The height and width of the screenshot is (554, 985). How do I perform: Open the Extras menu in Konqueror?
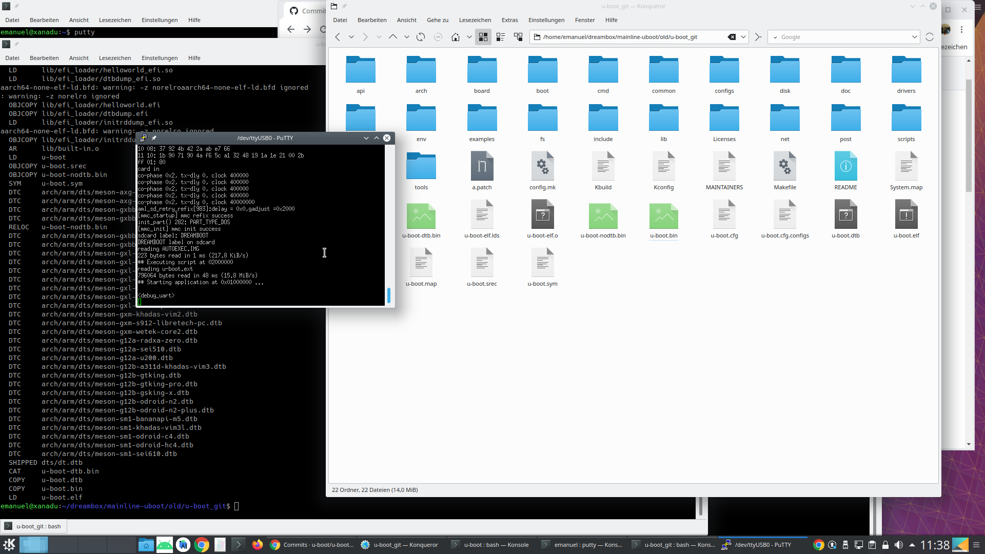509,20
